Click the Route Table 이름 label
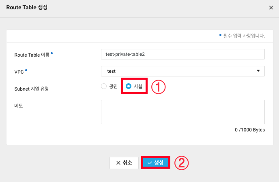The height and width of the screenshot is (182, 279). [x=32, y=55]
